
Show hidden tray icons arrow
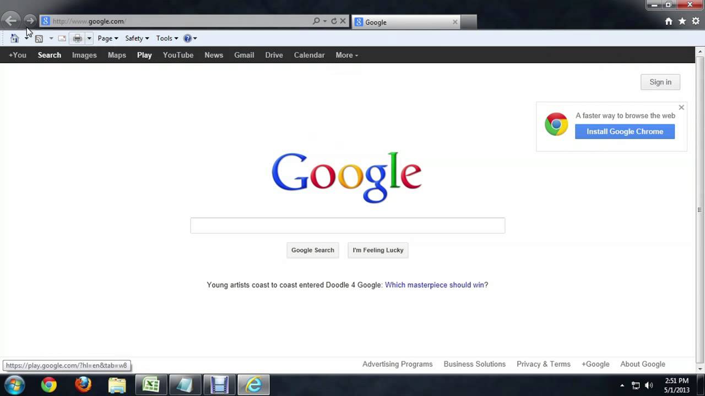tap(622, 386)
